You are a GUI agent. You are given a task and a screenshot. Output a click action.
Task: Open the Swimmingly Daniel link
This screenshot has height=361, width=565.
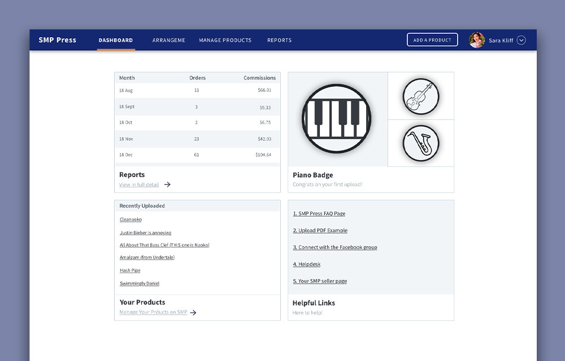point(140,283)
